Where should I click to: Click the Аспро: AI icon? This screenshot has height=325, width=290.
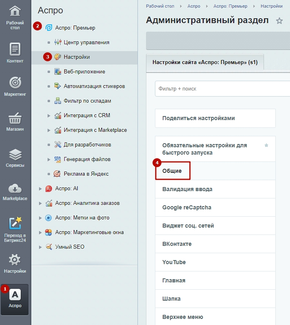[49, 188]
